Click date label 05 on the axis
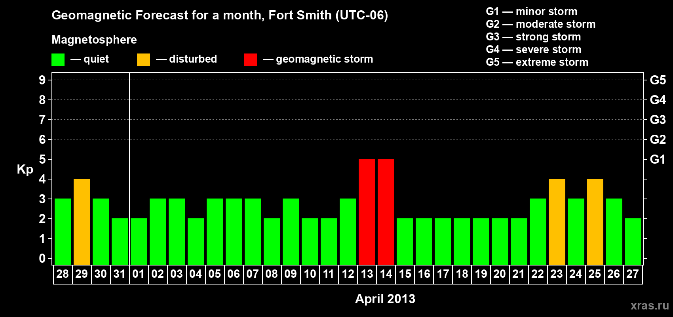673x317 pixels. coord(215,274)
